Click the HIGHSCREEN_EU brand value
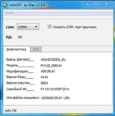115x116 pixels. point(53,60)
